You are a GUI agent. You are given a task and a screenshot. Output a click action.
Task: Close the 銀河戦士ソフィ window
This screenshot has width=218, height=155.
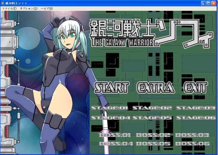[x=214, y=3]
